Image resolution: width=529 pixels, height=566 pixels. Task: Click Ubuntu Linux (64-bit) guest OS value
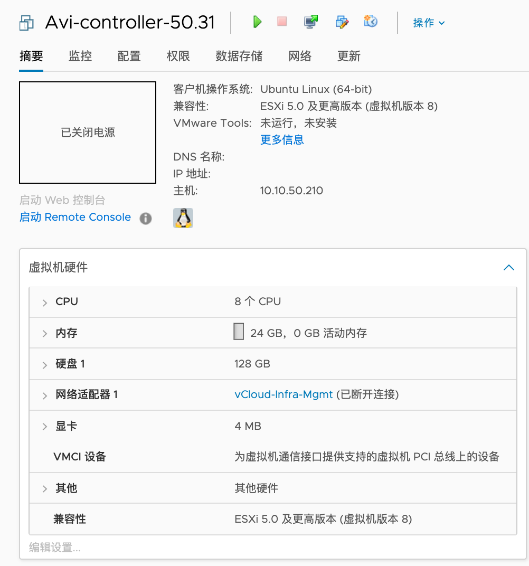pos(316,89)
